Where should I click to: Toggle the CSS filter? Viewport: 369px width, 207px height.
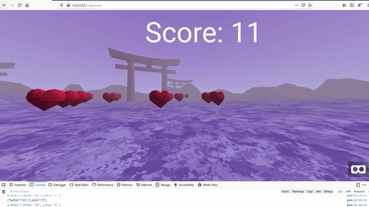(x=340, y=191)
